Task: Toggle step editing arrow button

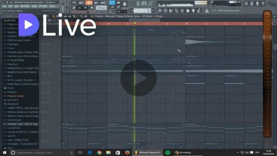Action: [118, 3]
